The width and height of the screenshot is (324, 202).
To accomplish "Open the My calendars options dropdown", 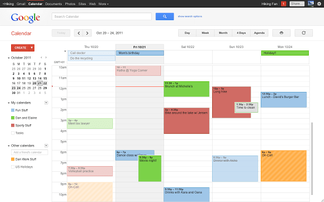I will pyautogui.click(x=46, y=103).
